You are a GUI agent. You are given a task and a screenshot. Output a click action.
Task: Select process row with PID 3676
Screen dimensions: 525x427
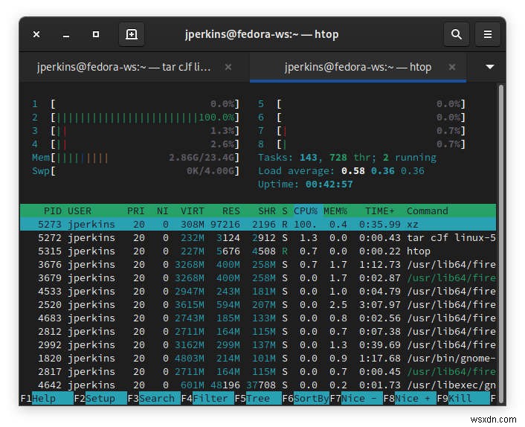tap(258, 264)
